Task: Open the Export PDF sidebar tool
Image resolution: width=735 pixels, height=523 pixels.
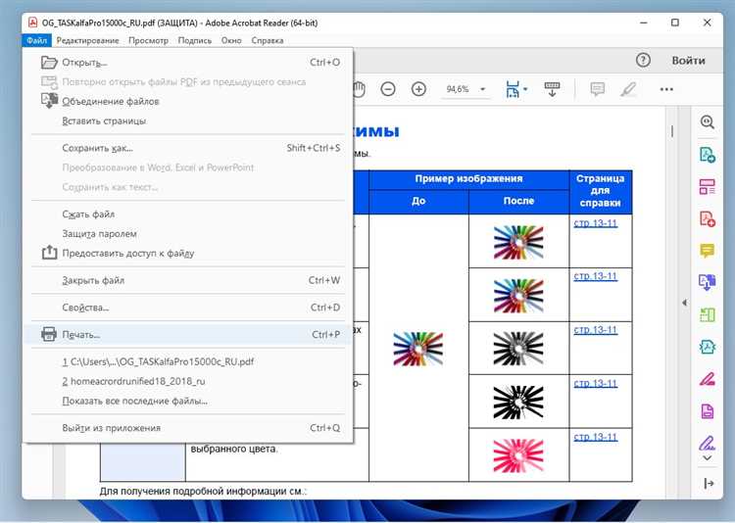Action: pos(707,154)
